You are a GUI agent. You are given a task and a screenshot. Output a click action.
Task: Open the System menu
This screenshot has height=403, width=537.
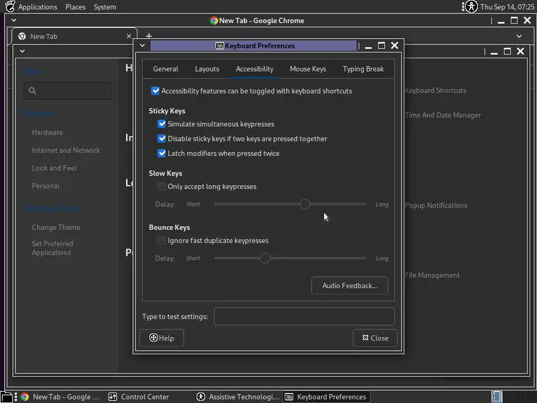105,7
